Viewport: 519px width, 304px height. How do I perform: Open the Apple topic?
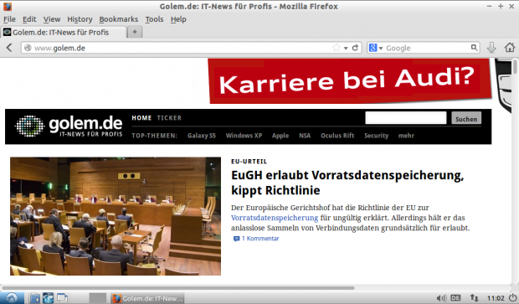[x=280, y=136]
